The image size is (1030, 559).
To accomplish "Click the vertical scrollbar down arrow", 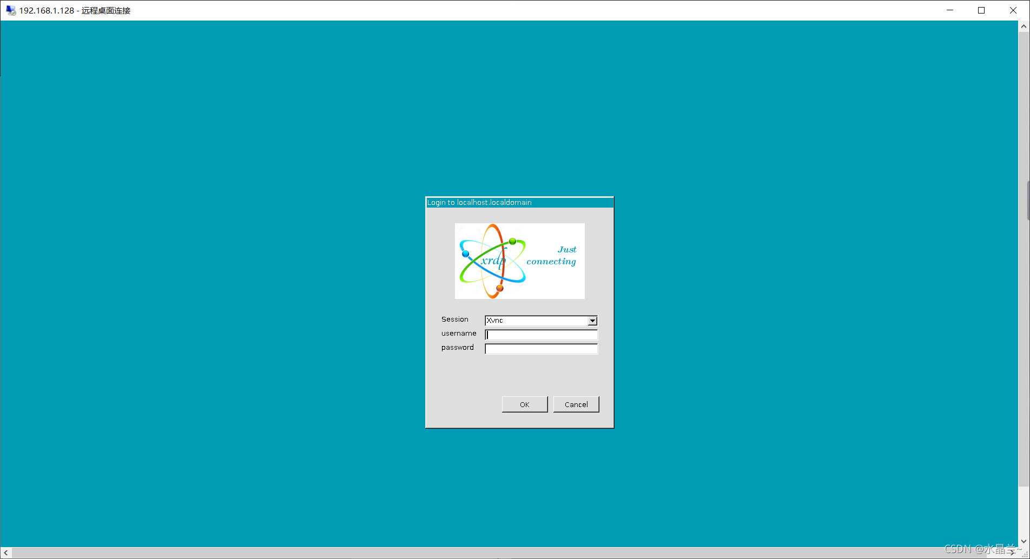I will 1024,541.
